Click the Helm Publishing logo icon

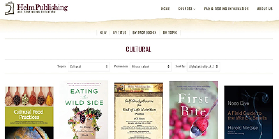9,8
